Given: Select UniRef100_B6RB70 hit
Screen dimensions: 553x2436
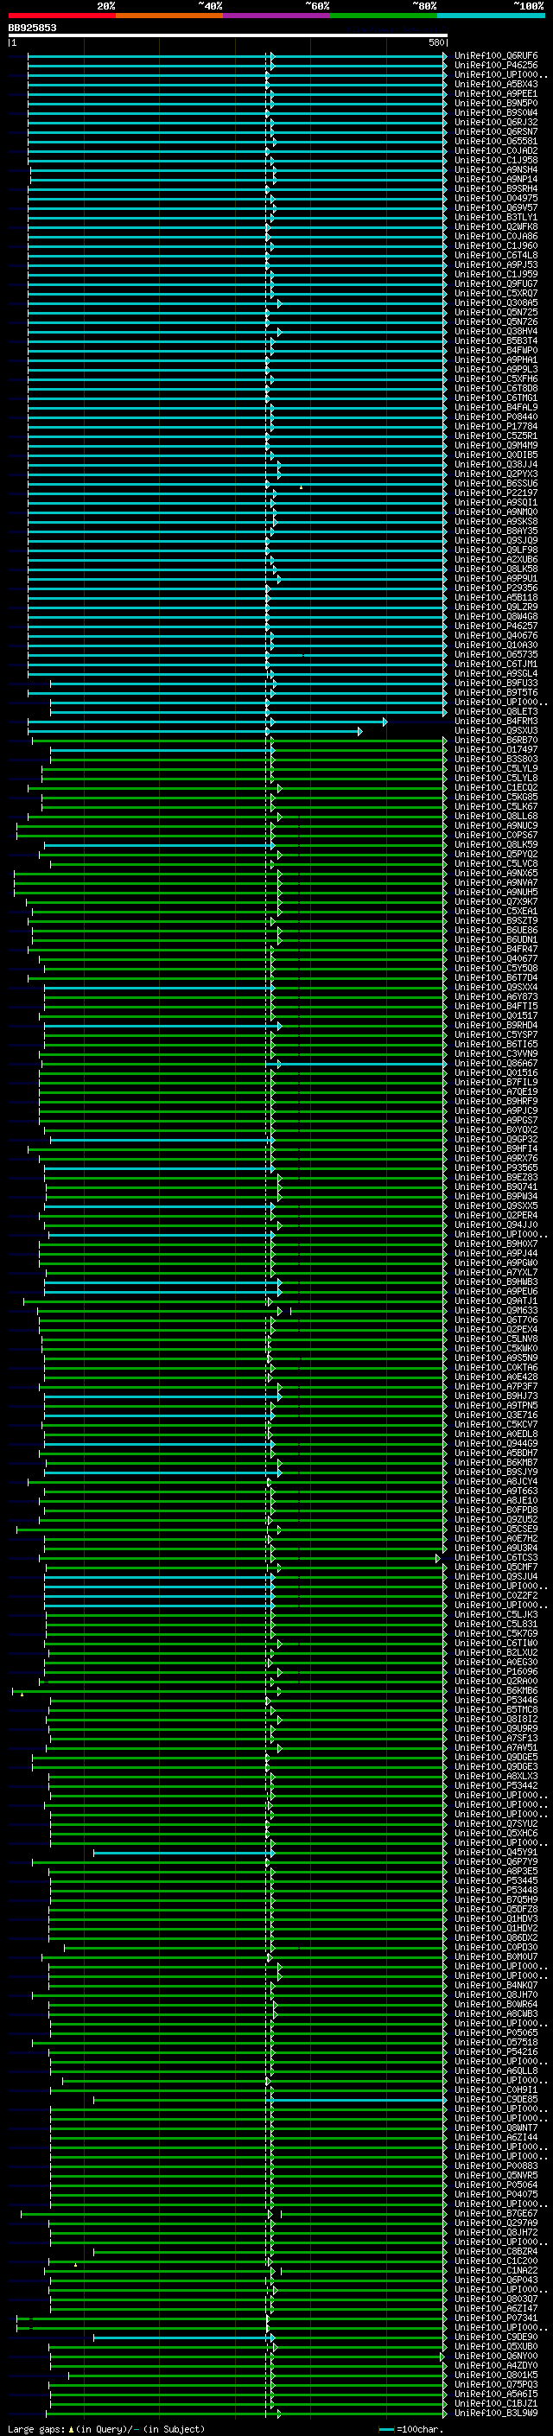Looking at the screenshot, I should [495, 741].
